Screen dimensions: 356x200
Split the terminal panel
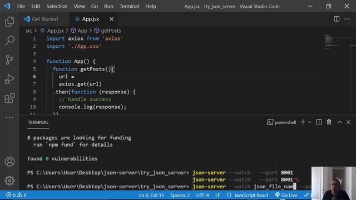[319, 122]
